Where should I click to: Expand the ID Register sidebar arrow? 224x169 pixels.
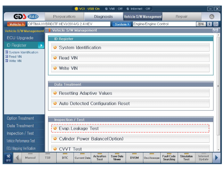pyautogui.click(x=41, y=45)
